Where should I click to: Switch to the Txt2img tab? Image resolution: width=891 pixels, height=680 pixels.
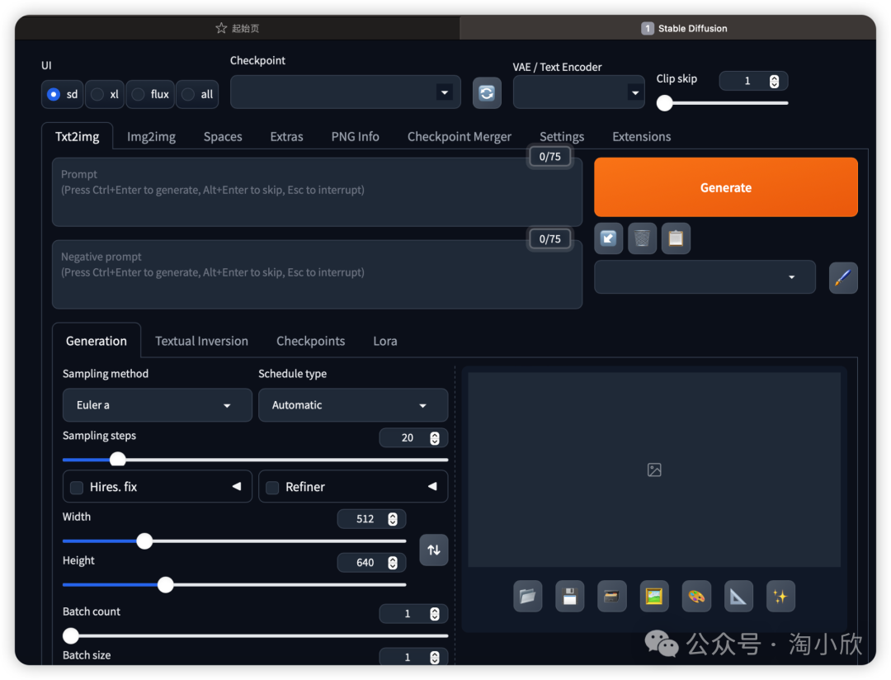(78, 136)
